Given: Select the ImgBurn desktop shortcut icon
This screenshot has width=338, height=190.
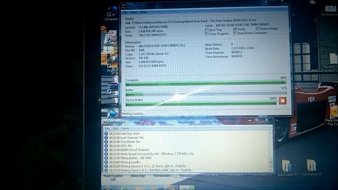Looking at the screenshot, I should click(112, 64).
